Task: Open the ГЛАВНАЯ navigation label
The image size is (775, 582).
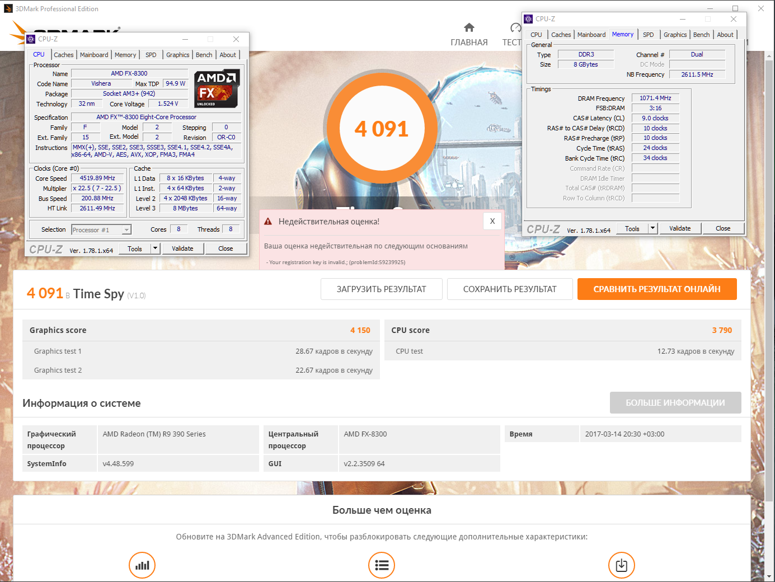Action: point(469,43)
